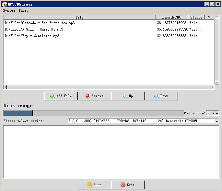Click the Burn disc icon
The width and height of the screenshot is (222, 191).
89,185
